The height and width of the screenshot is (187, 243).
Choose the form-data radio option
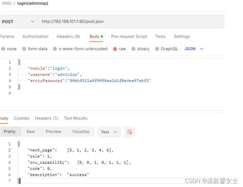24,49
